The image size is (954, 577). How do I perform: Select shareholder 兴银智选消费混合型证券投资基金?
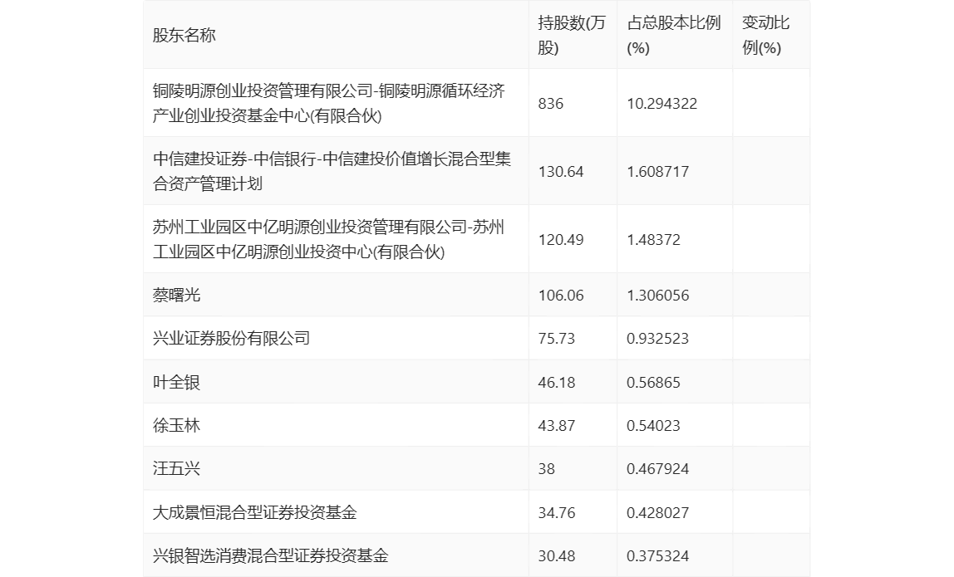271,555
